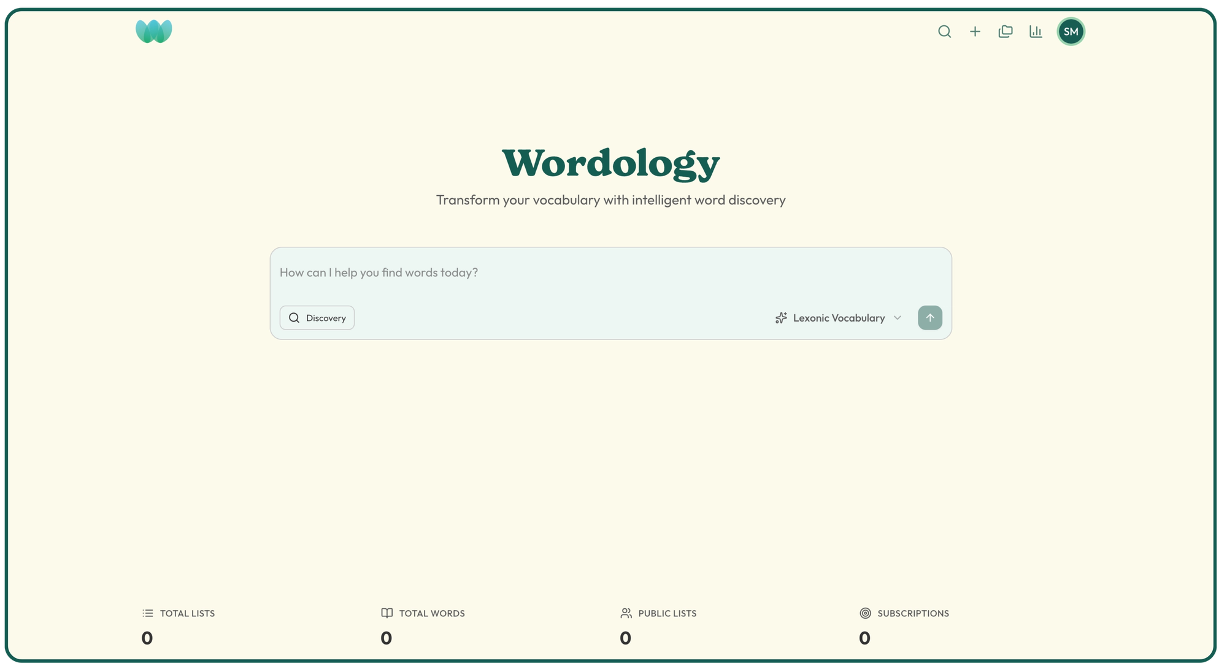Click the Public Lists people icon
The width and height of the screenshot is (1227, 666).
point(626,613)
